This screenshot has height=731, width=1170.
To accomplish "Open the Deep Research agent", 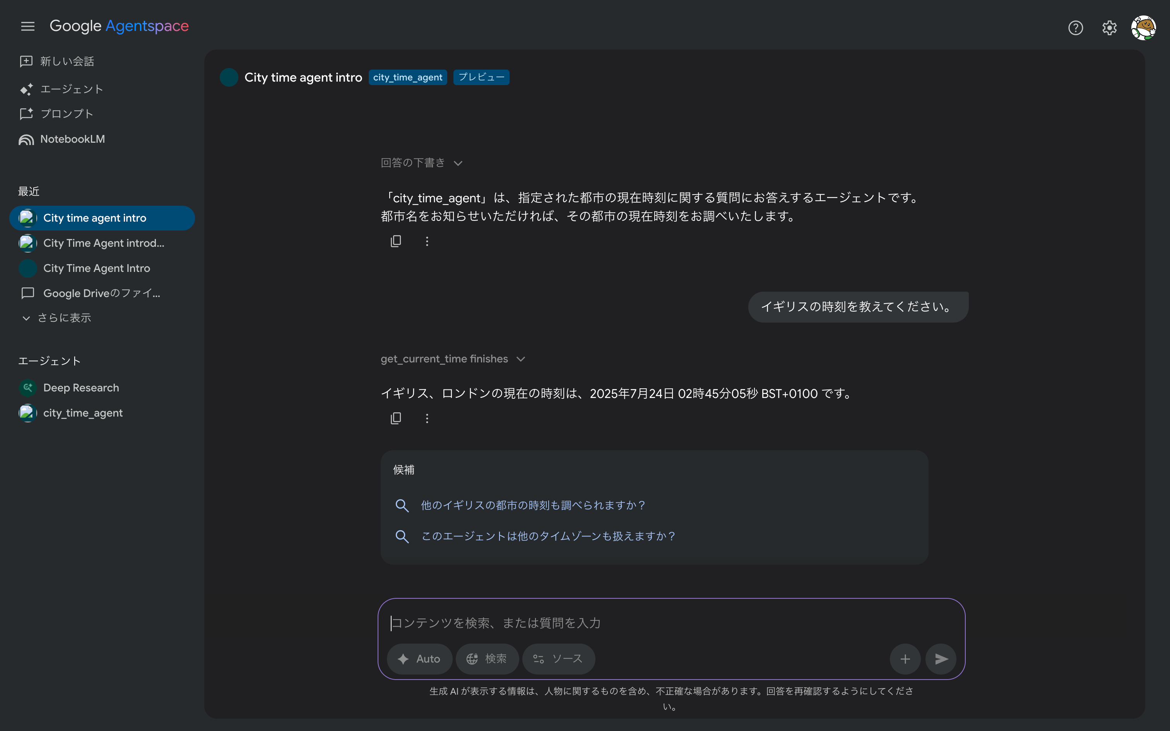I will [102, 388].
